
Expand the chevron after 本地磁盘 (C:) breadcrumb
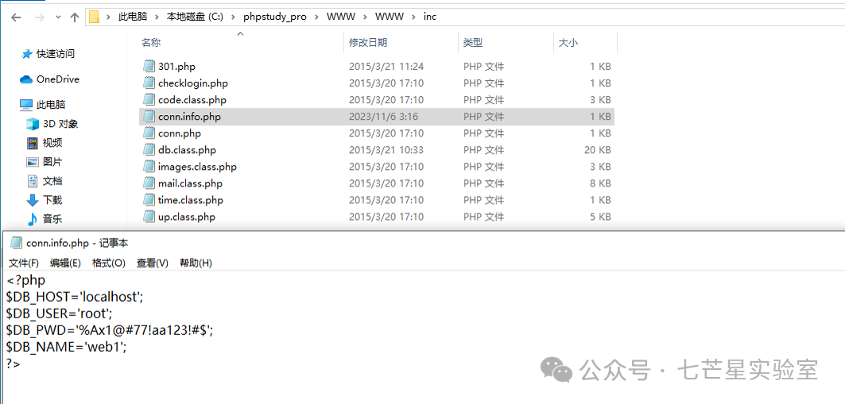pyautogui.click(x=233, y=17)
